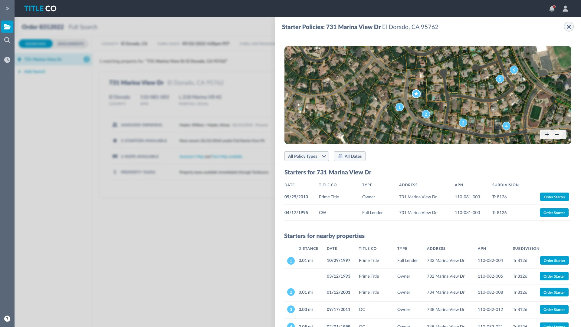Viewport: 581px width, 327px height.
Task: Order Starter for 03/12/1993 Owner policy
Action: tap(554, 276)
